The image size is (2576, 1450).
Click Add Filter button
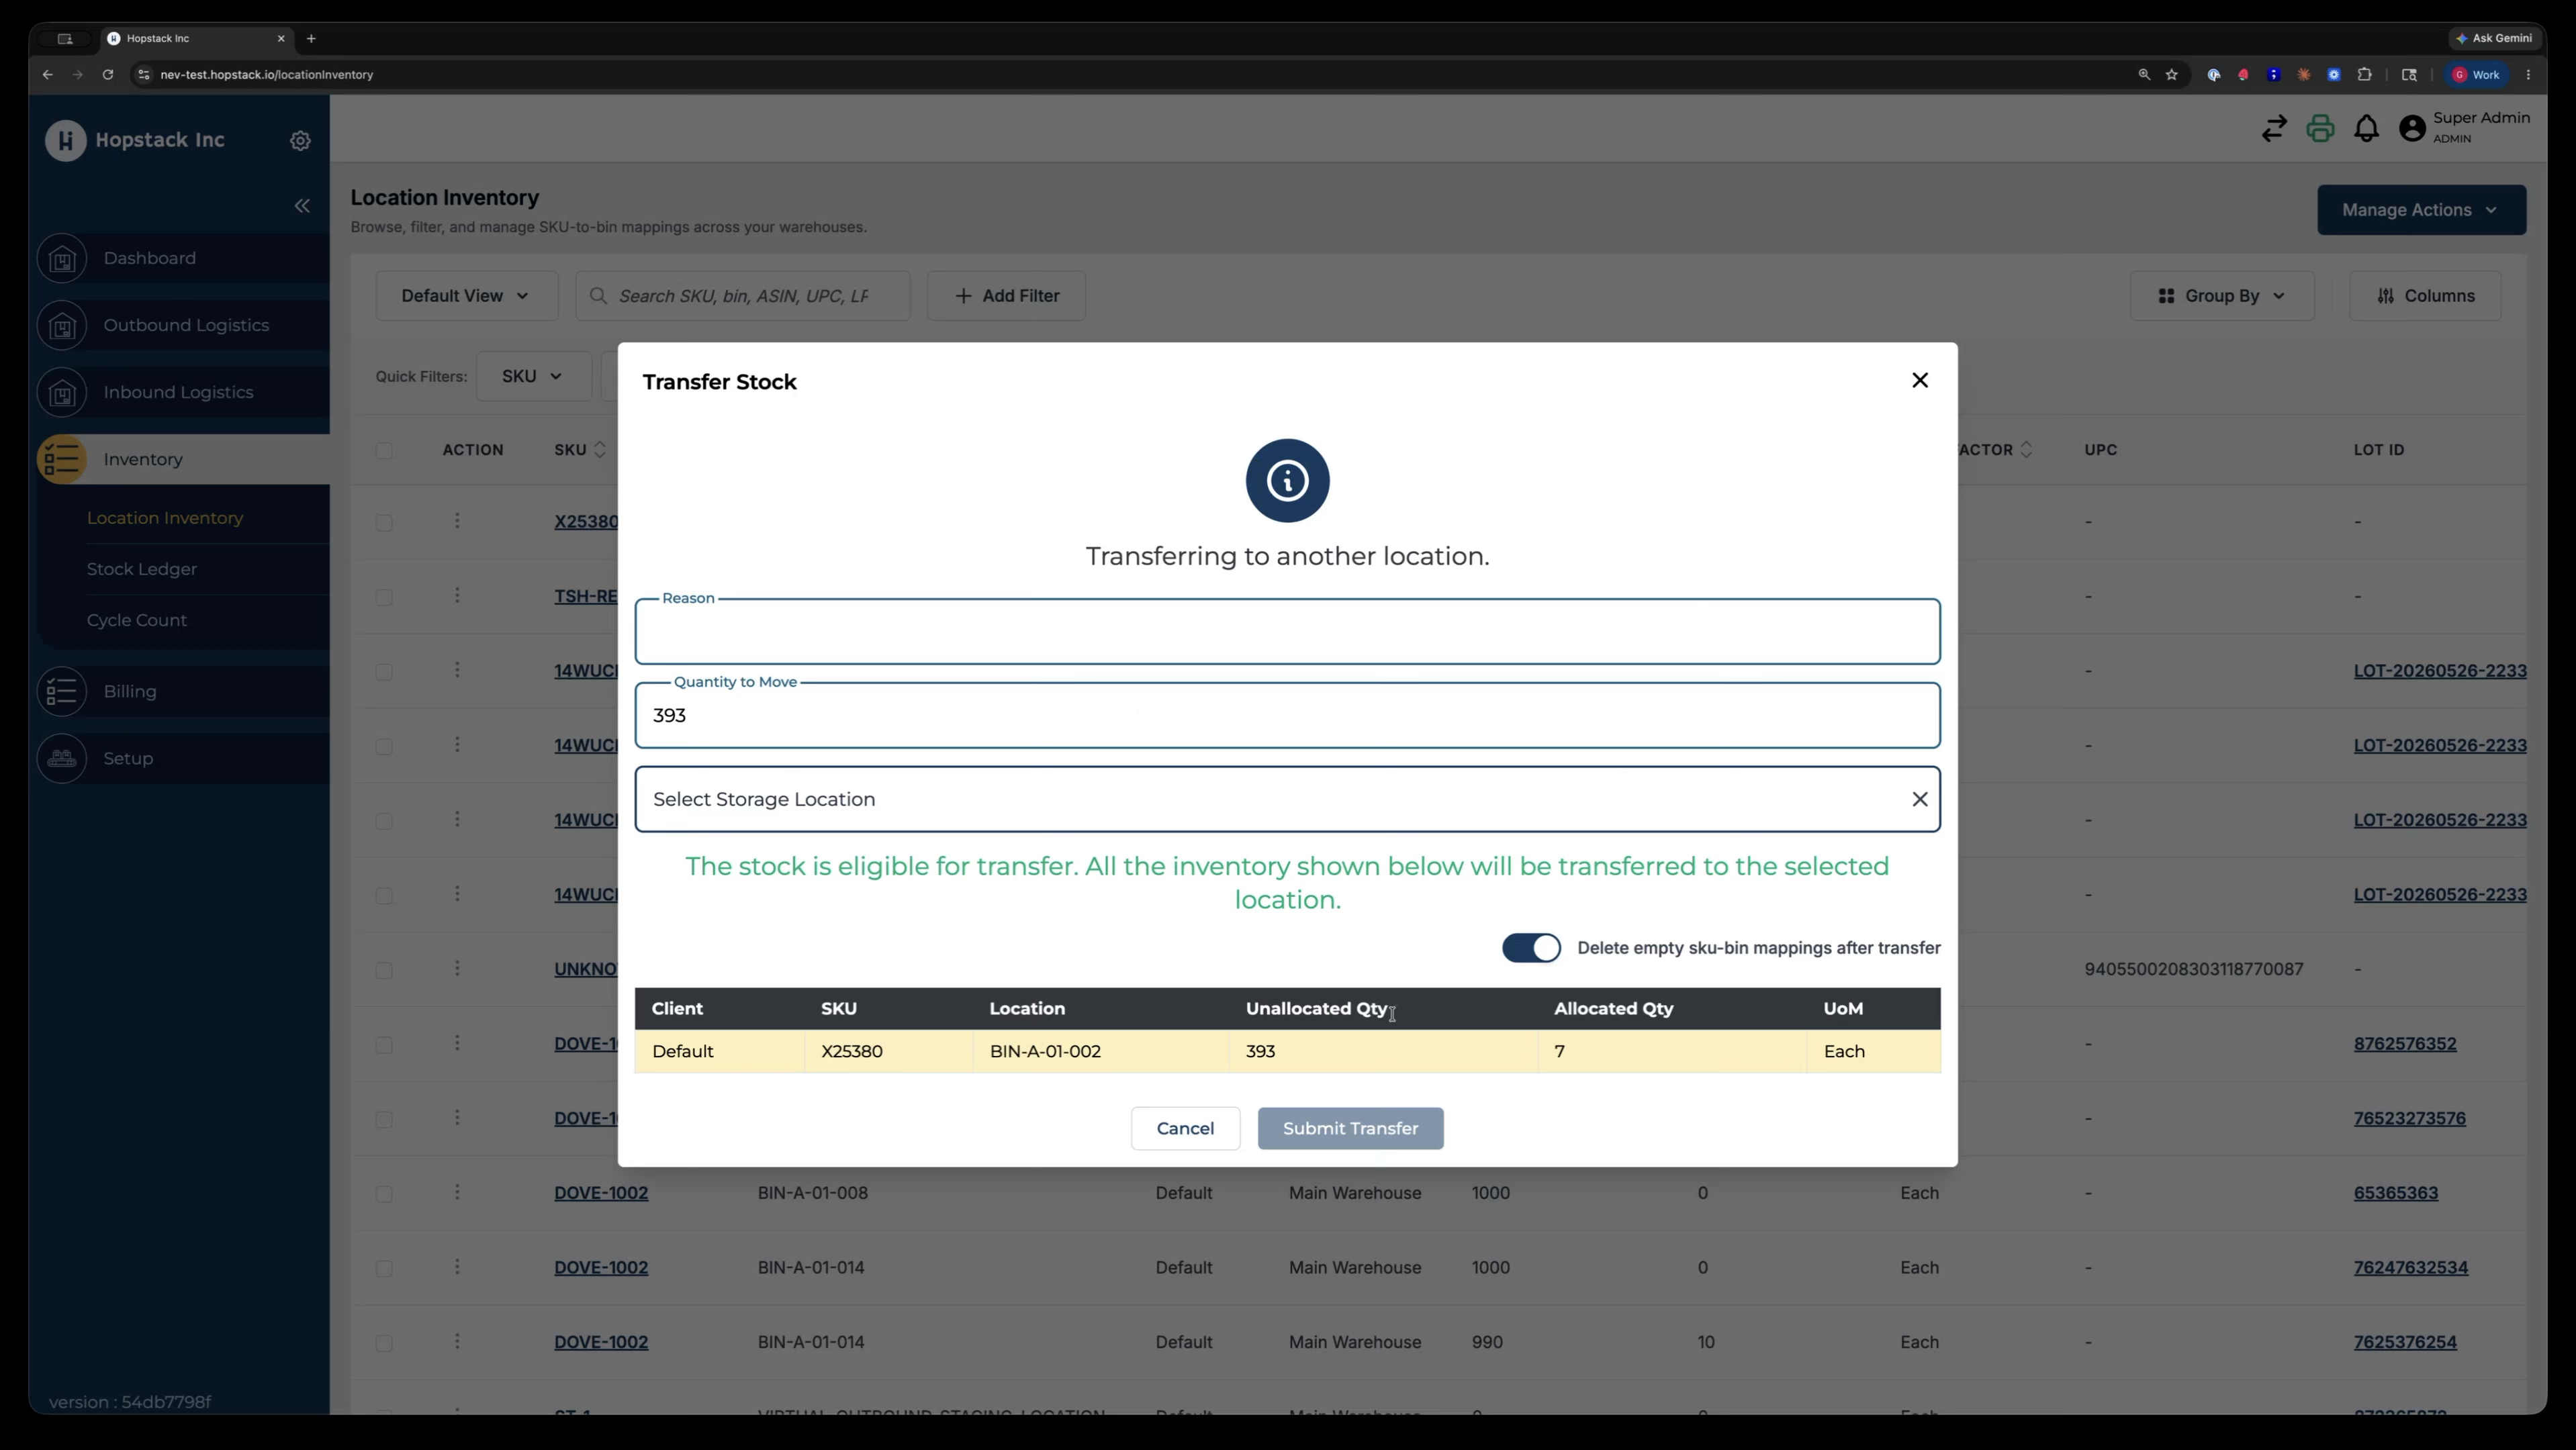1006,296
